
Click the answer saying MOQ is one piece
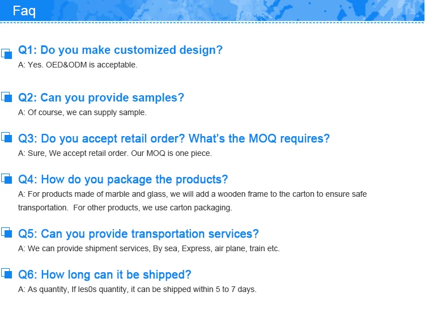click(x=115, y=153)
